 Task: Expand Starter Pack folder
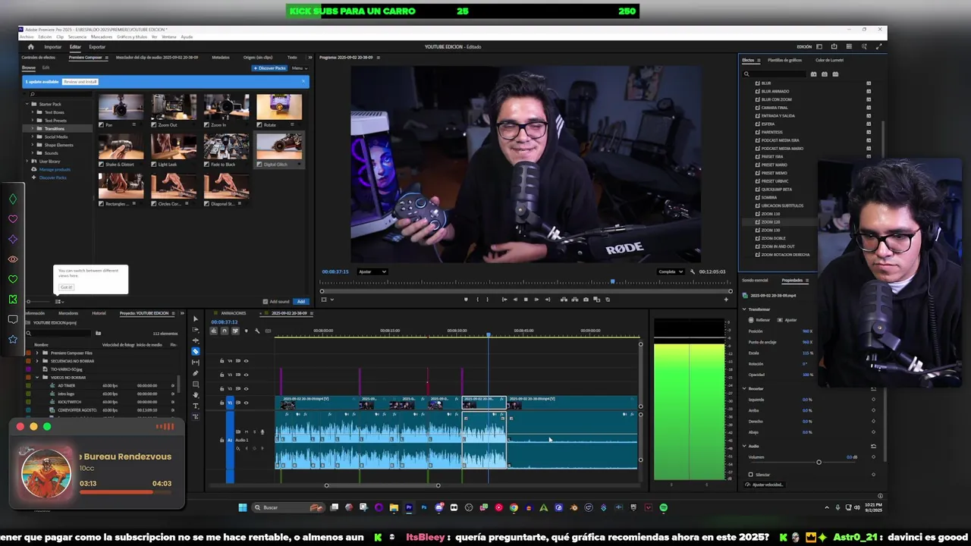tap(27, 104)
